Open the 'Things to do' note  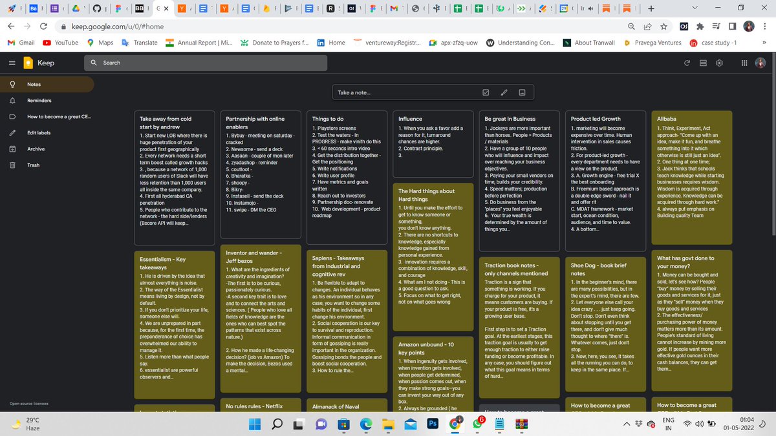[x=347, y=178]
